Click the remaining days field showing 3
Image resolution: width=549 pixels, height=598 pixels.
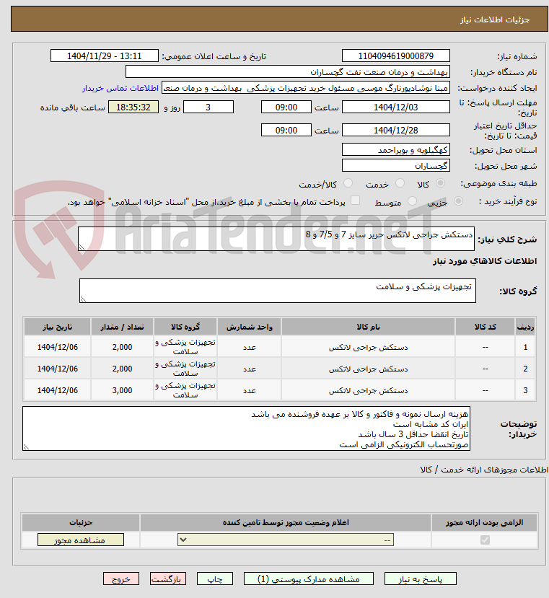[208, 107]
